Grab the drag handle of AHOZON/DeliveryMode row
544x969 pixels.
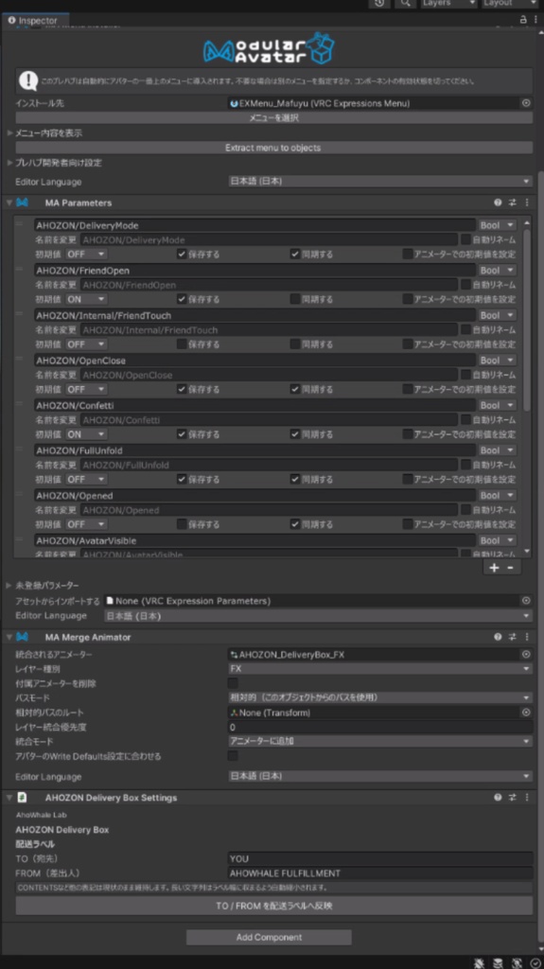click(19, 223)
